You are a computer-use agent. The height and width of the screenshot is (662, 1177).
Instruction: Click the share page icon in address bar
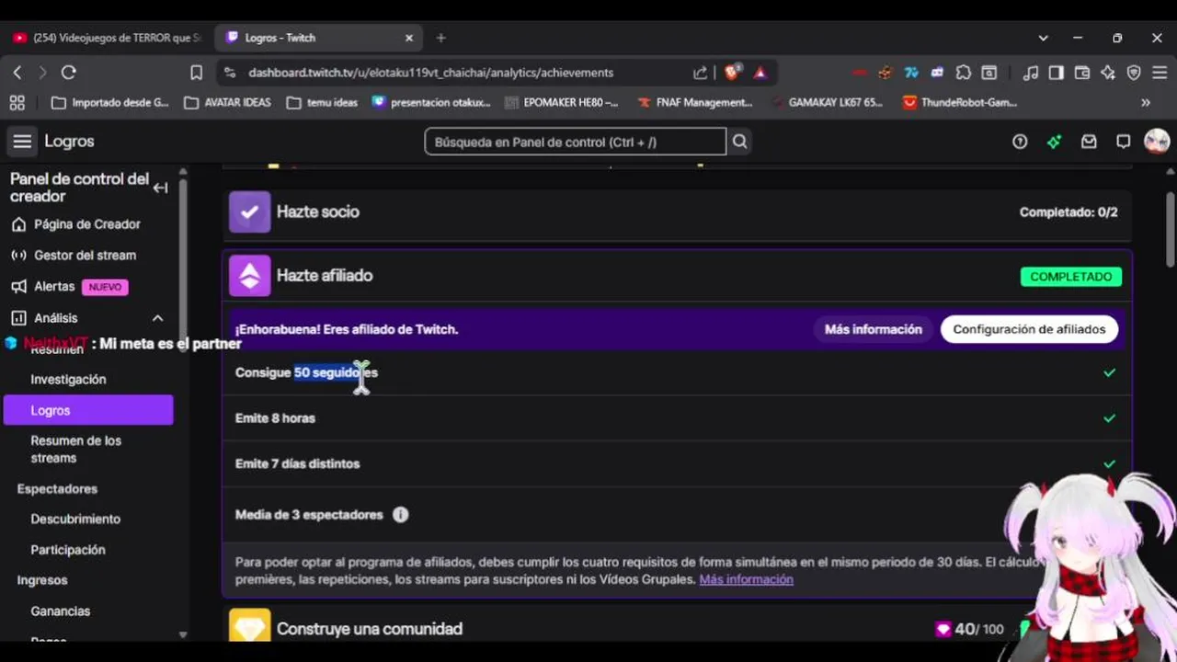(x=701, y=73)
